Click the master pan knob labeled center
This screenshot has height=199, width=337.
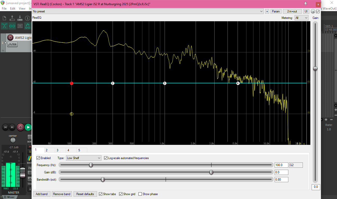click(x=13, y=140)
